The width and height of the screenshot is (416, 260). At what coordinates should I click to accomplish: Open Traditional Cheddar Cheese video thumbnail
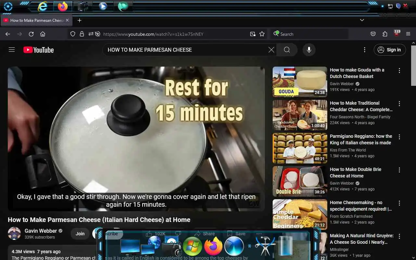pos(300,115)
